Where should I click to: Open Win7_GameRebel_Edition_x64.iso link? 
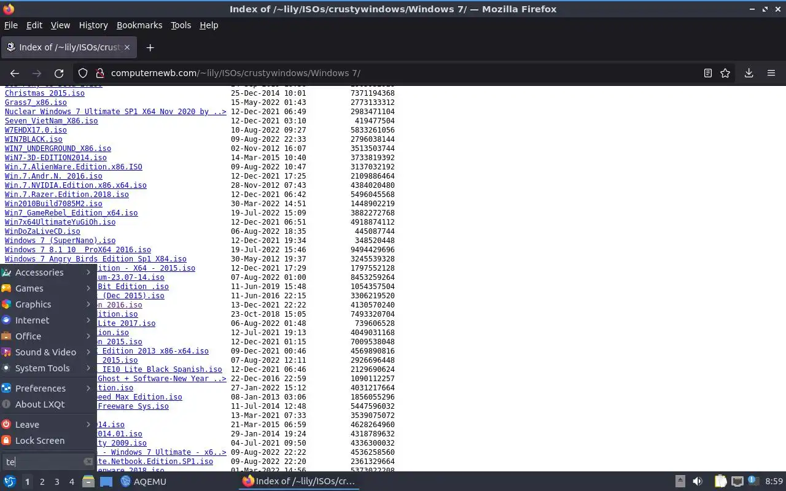point(71,213)
